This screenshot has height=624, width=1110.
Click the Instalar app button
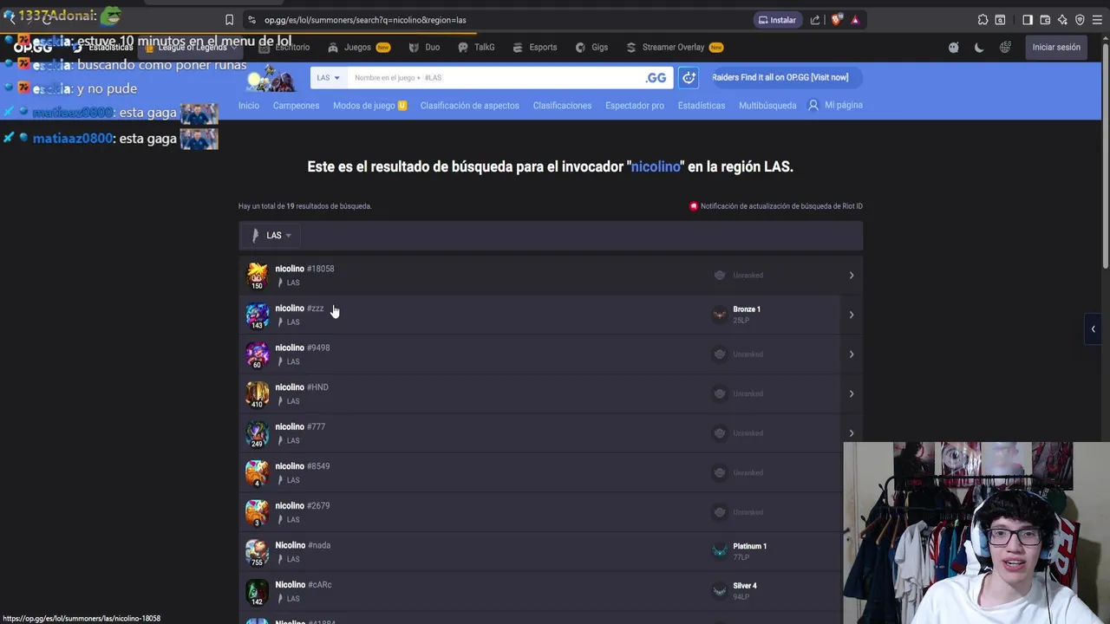777,20
